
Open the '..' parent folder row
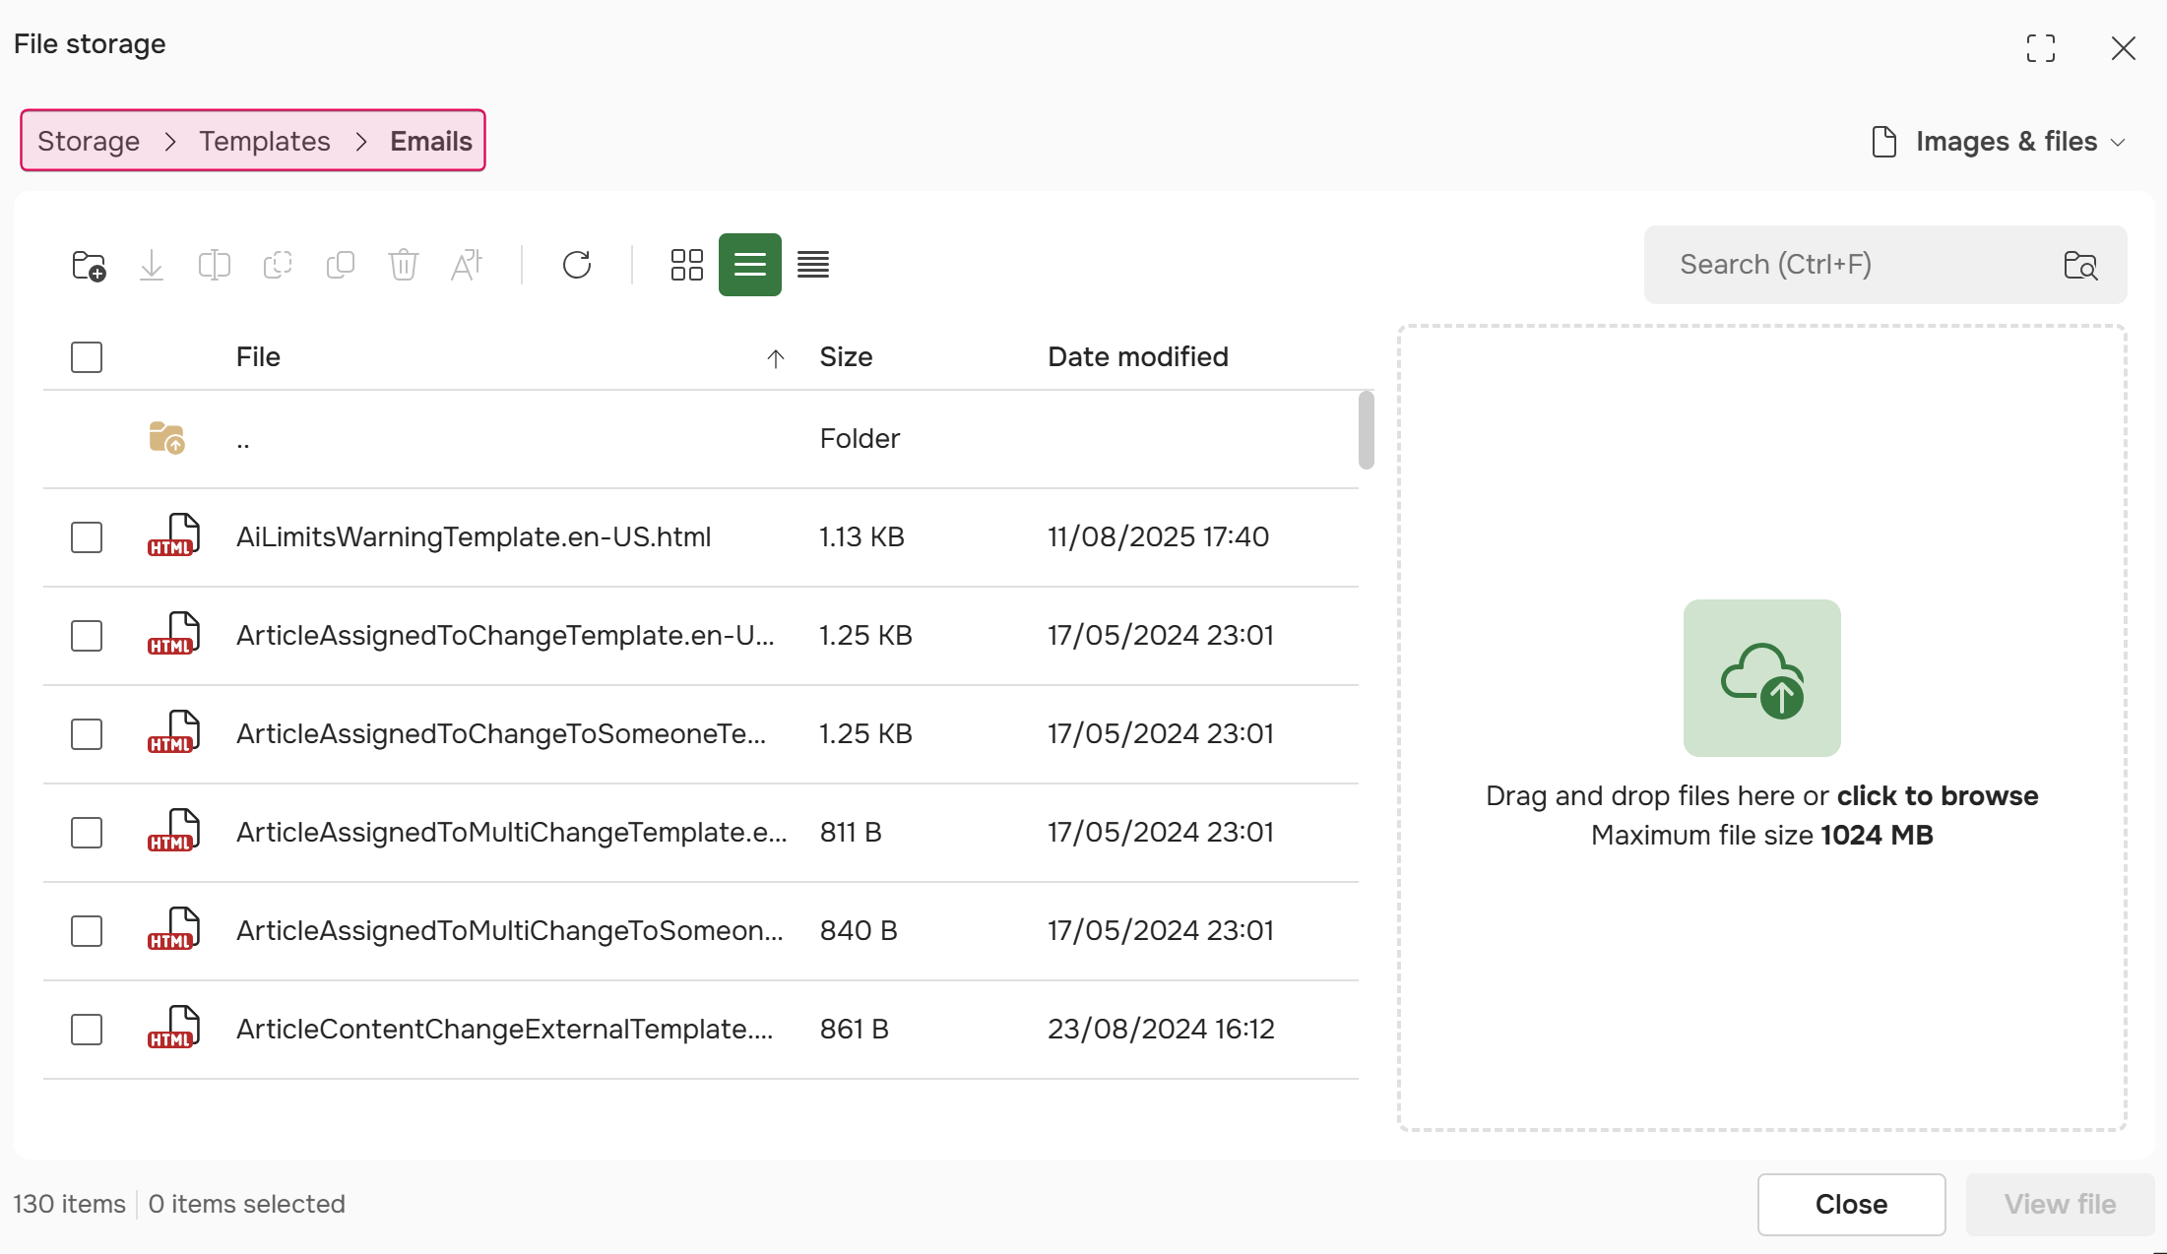coord(701,439)
